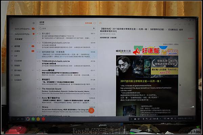Viewport: 203px width, 135px height.
Task: Click orange text button beside refresh icon
Action: (88, 23)
